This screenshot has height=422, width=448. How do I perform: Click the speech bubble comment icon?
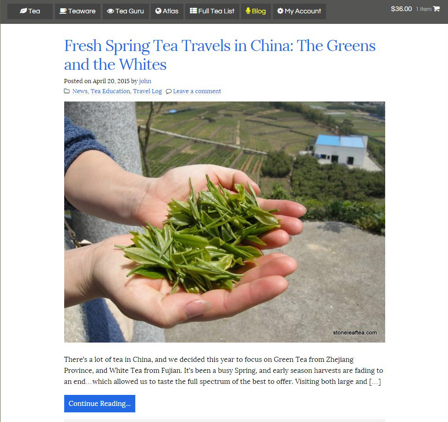point(169,91)
